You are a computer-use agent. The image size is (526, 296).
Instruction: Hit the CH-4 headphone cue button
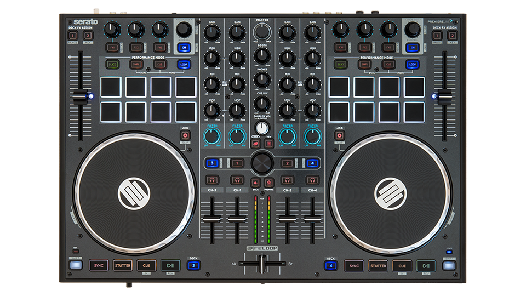[x=312, y=180]
